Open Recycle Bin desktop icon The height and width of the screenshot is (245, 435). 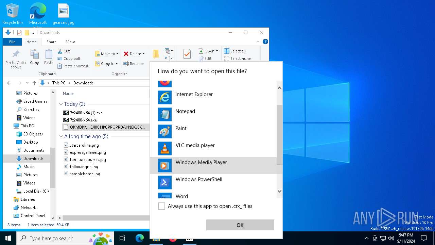tap(13, 14)
